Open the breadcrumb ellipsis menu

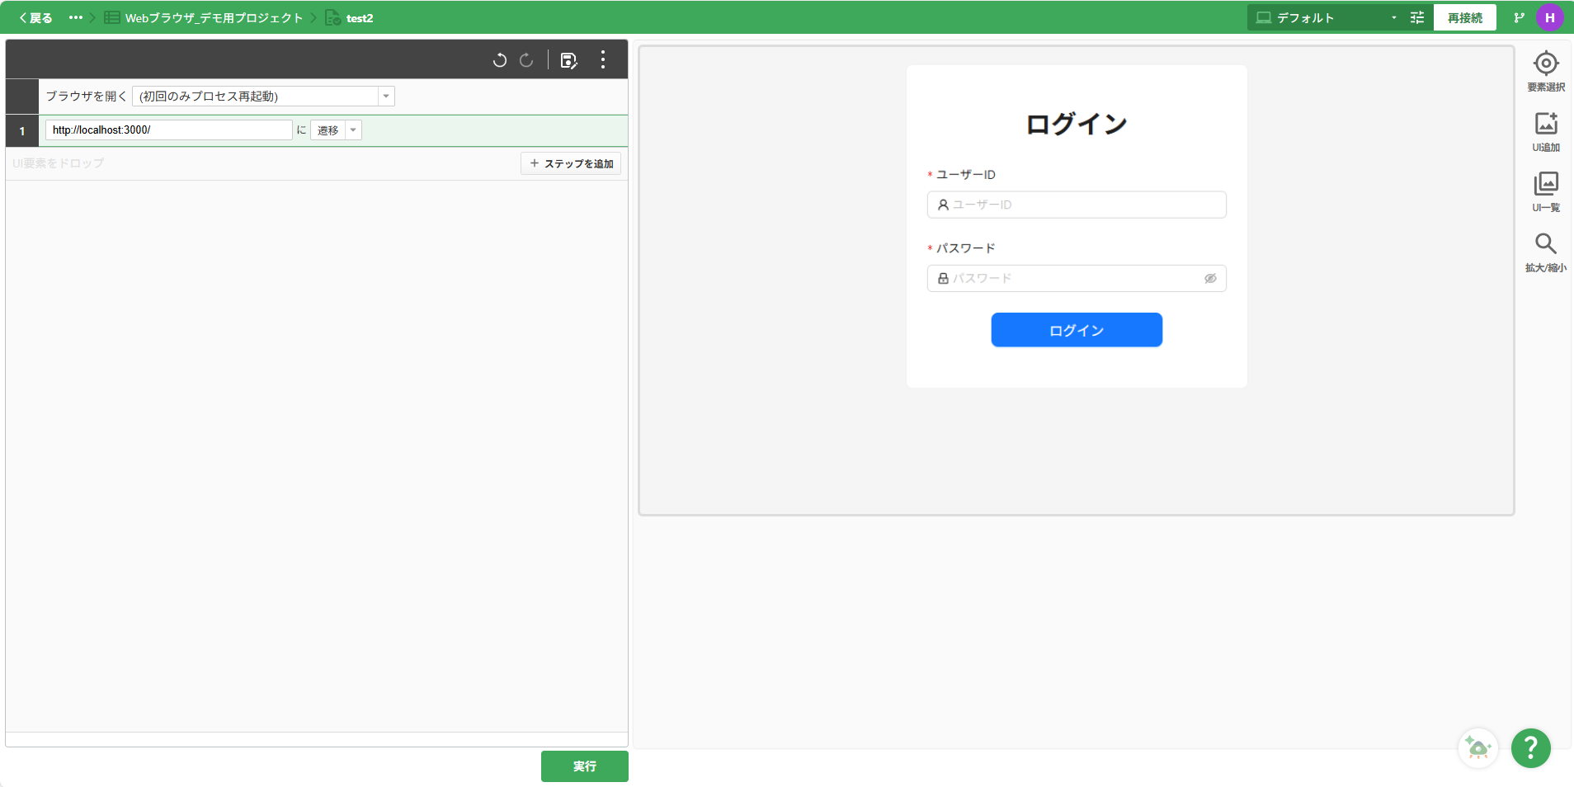76,18
